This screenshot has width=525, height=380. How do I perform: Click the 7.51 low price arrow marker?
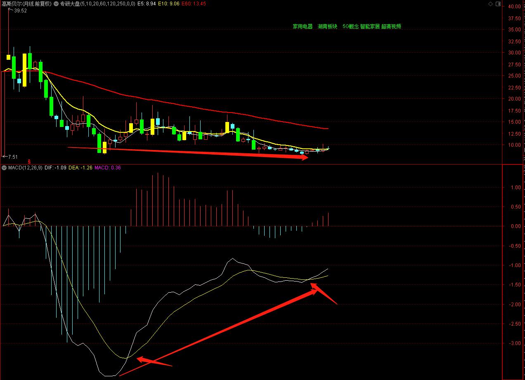10,157
